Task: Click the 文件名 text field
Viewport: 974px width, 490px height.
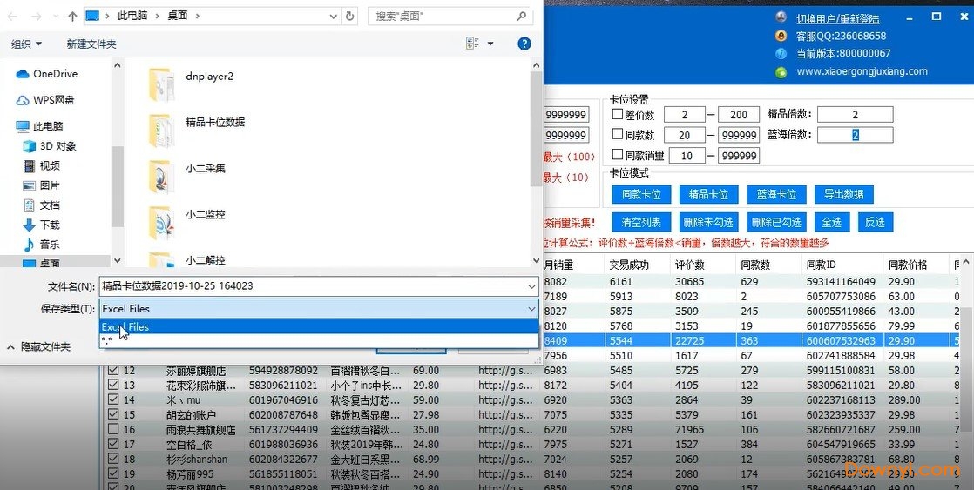Action: [x=313, y=286]
